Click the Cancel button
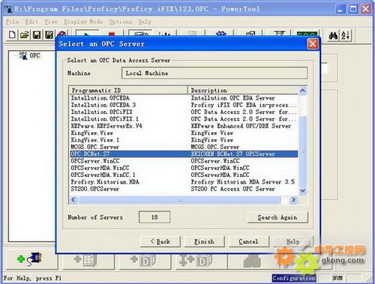The height and width of the screenshot is (284, 375). click(x=248, y=241)
